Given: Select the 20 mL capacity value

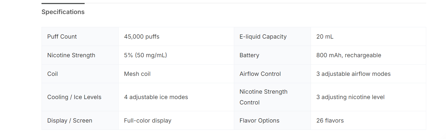Looking at the screenshot, I should point(325,37).
